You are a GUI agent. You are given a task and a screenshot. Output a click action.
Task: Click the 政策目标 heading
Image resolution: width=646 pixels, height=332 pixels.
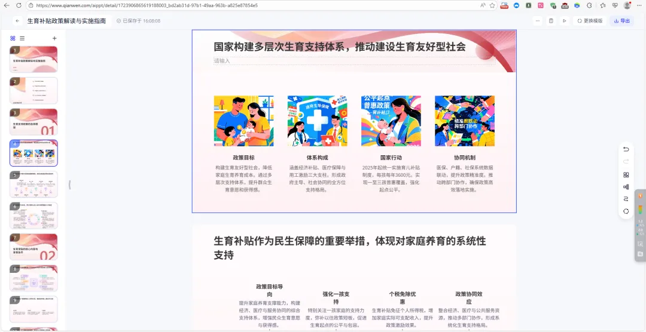pyautogui.click(x=243, y=158)
